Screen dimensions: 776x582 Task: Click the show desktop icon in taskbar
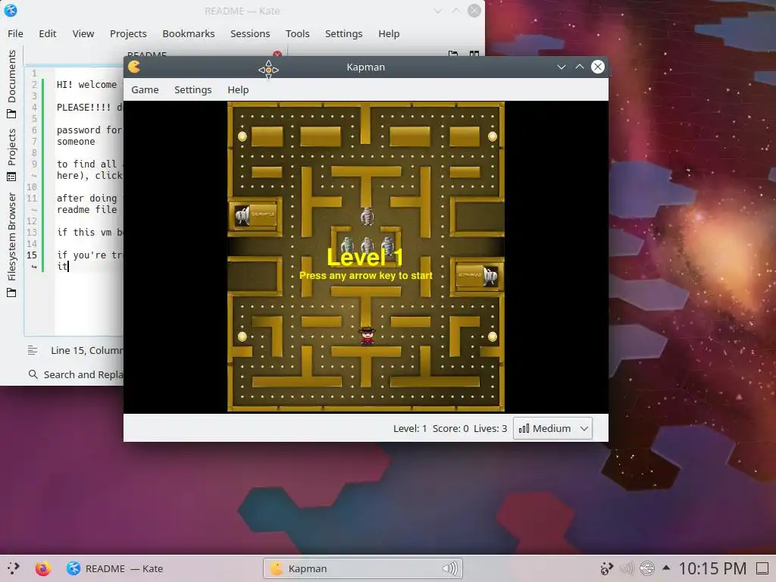762,568
